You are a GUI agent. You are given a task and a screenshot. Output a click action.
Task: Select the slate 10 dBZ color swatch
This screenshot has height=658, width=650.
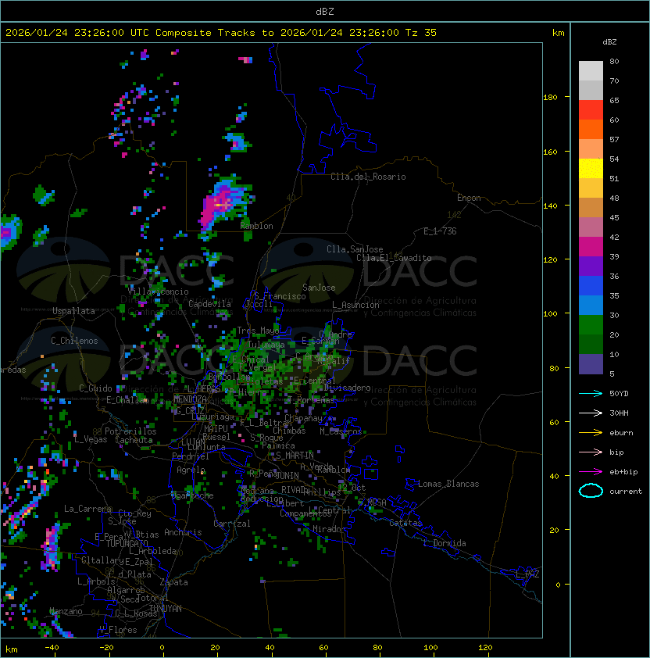[591, 364]
